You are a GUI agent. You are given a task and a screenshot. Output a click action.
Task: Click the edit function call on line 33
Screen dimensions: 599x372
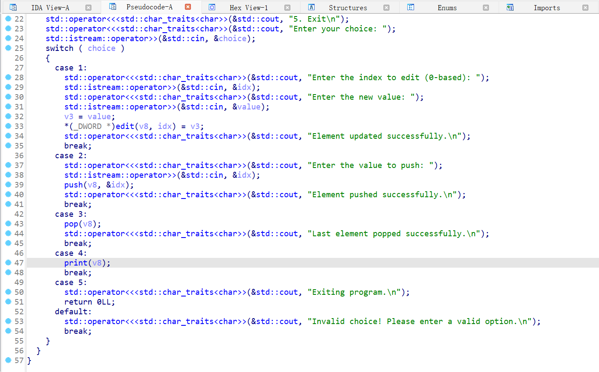125,126
